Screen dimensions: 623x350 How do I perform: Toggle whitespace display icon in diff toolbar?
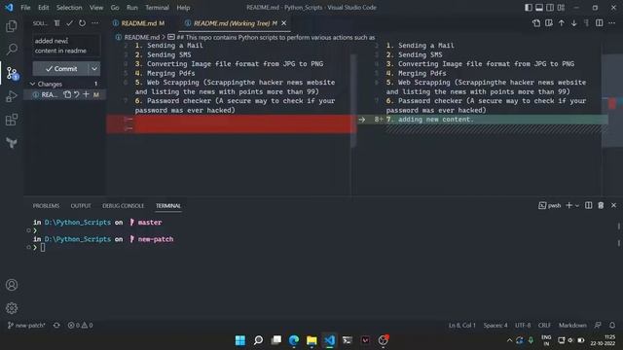(586, 23)
